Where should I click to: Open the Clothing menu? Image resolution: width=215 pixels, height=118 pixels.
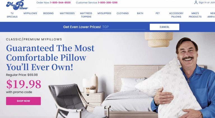tap(122, 13)
